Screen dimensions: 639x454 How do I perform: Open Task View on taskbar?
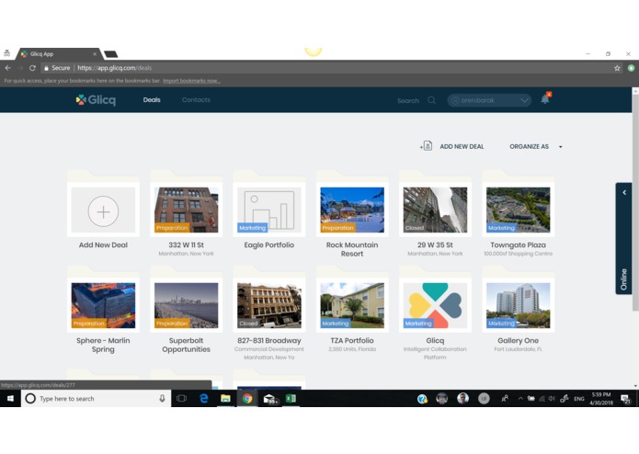coord(182,399)
